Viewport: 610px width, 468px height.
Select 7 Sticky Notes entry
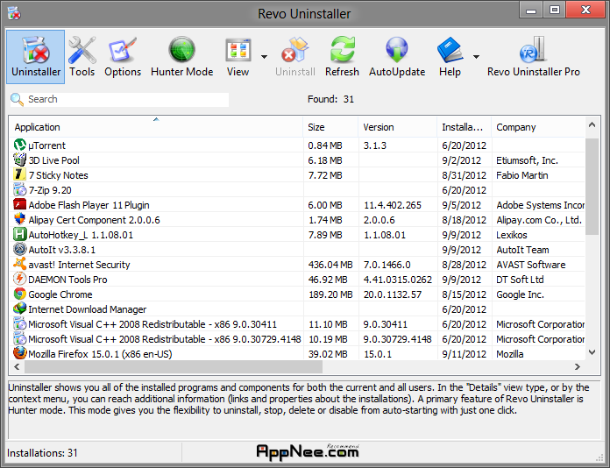(x=59, y=175)
